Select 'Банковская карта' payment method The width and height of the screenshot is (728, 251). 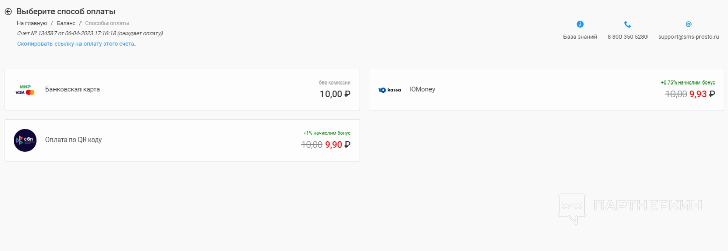point(72,89)
